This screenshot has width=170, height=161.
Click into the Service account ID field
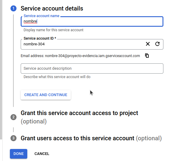(x=82, y=44)
